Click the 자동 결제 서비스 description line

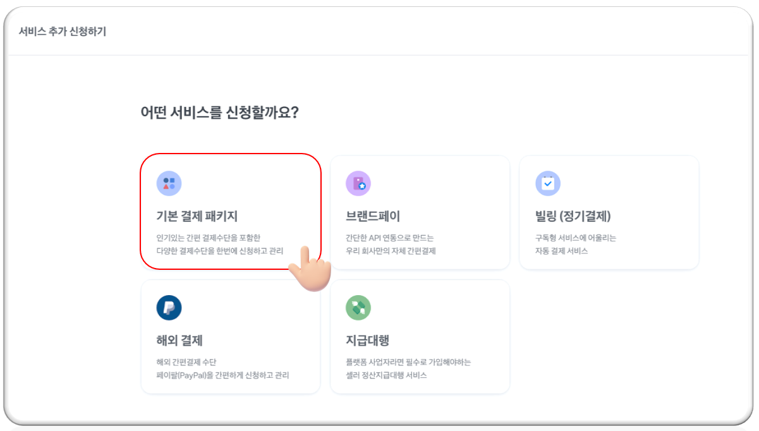click(x=561, y=251)
